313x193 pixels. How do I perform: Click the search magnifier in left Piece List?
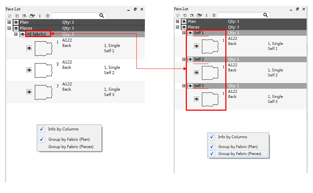(102, 15)
